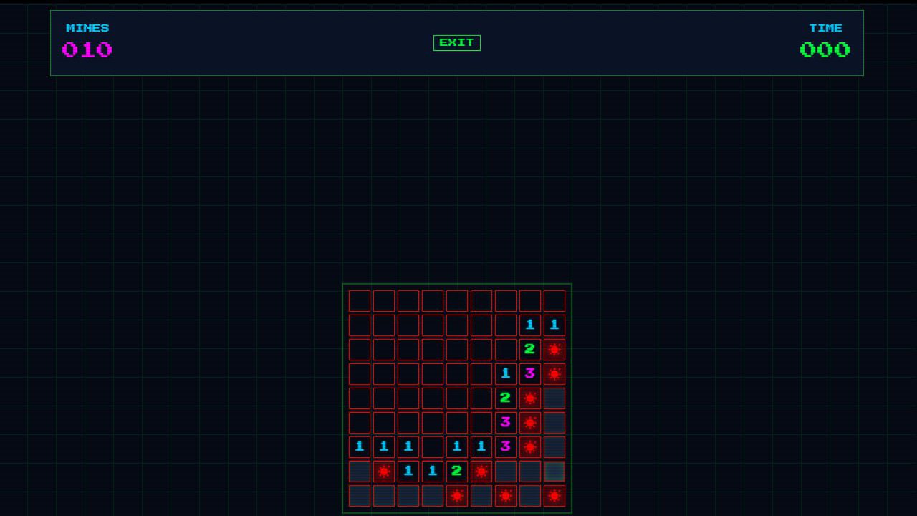This screenshot has height=516, width=917.
Task: Click the MINES counter showing 010
Action: pyautogui.click(x=87, y=49)
